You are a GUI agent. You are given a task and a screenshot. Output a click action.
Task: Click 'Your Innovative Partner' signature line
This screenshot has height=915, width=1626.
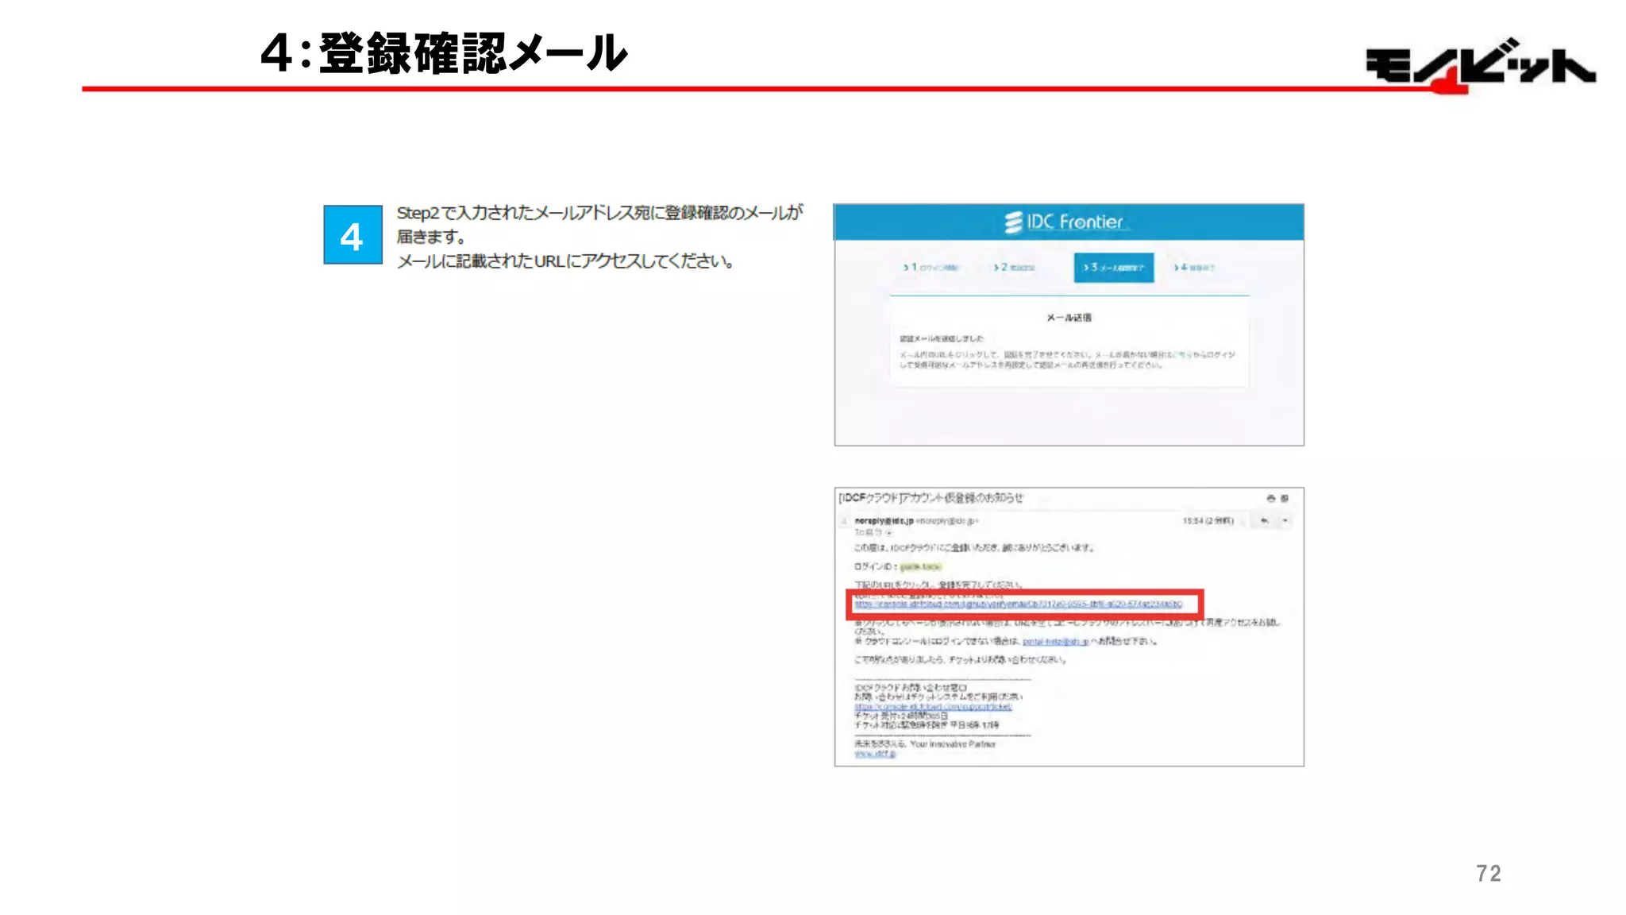click(x=953, y=744)
